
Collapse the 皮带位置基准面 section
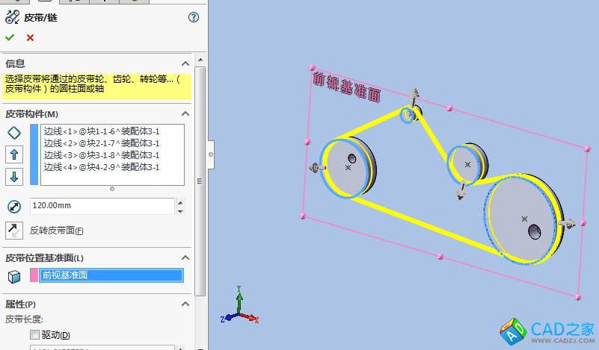pyautogui.click(x=185, y=257)
